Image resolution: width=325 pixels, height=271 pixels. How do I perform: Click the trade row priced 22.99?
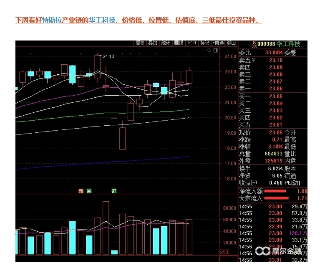(x=273, y=227)
